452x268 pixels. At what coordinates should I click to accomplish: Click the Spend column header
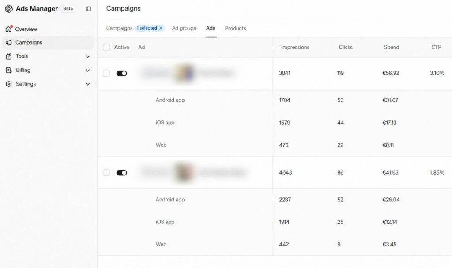coord(392,47)
